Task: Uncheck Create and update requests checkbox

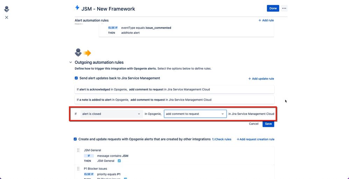Action: click(75, 139)
